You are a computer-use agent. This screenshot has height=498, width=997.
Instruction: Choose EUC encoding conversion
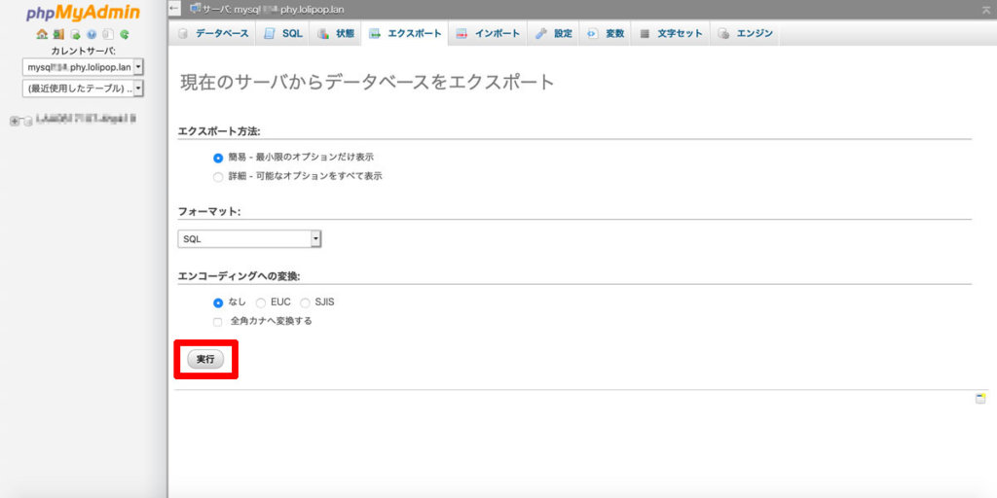tap(261, 302)
